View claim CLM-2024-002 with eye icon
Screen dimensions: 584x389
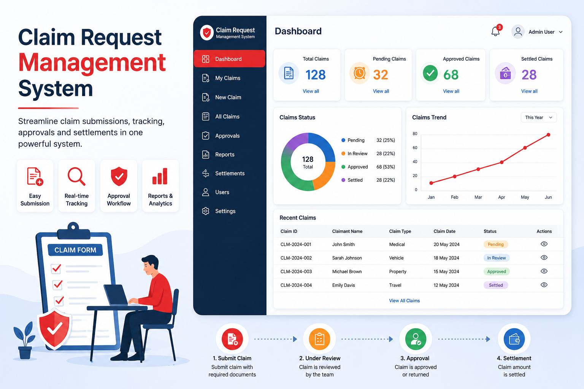click(x=544, y=258)
